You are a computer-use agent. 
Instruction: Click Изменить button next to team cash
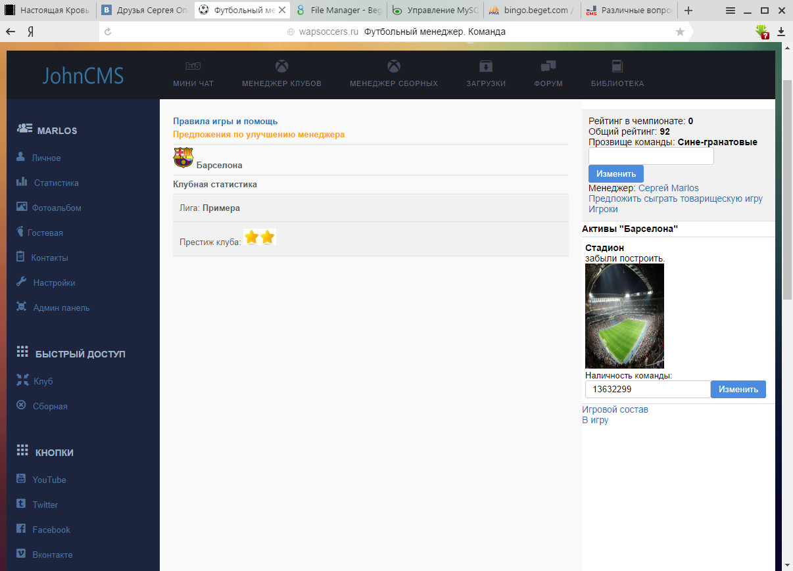pyautogui.click(x=738, y=390)
